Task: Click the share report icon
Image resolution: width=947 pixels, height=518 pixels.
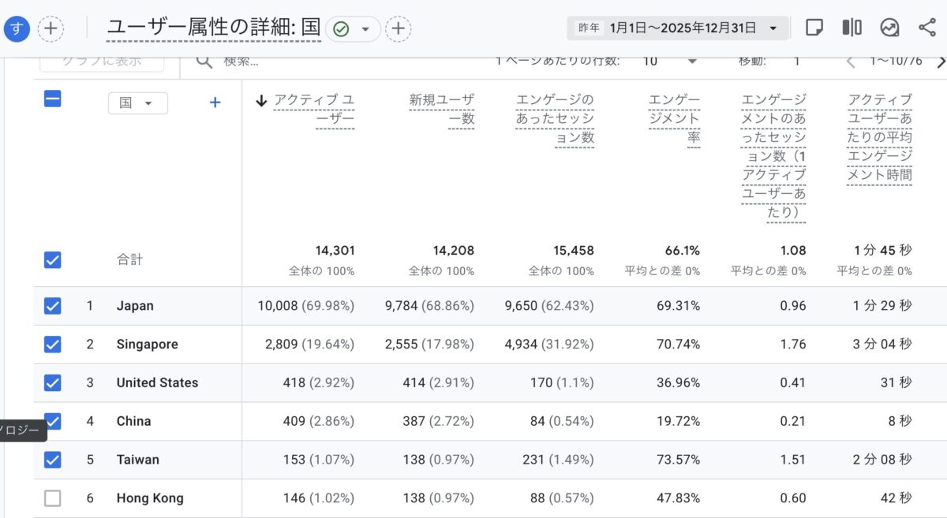Action: 927,28
